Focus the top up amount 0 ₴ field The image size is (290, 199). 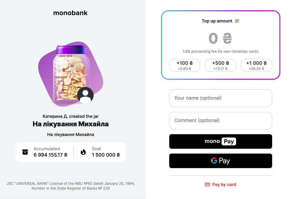point(220,38)
